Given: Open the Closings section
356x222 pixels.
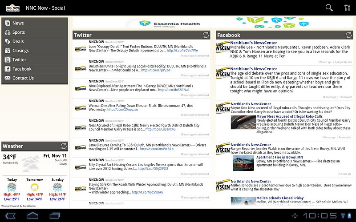Looking at the screenshot, I should 35,51.
